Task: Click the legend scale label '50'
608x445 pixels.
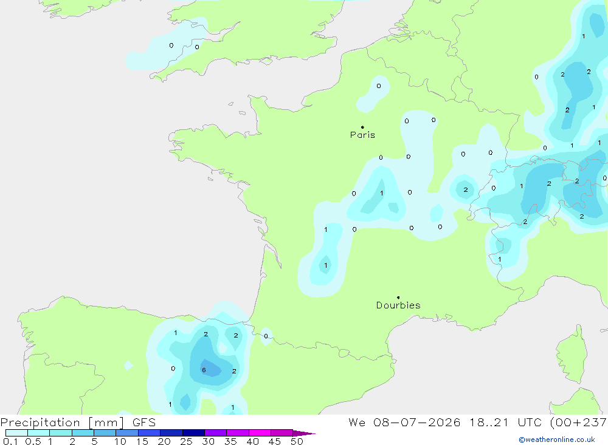Action: [297, 441]
